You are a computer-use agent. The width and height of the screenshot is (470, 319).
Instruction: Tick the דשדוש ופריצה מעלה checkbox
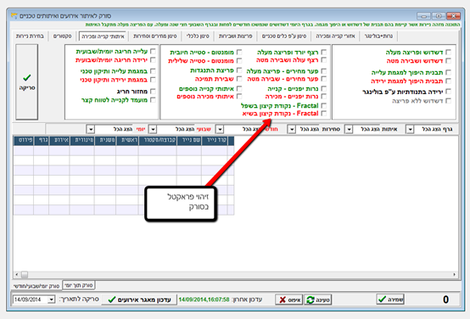[x=449, y=52]
